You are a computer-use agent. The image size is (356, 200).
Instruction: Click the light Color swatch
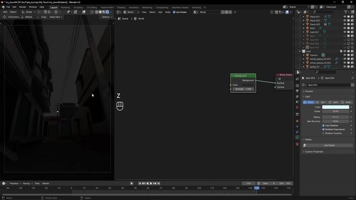point(335,107)
